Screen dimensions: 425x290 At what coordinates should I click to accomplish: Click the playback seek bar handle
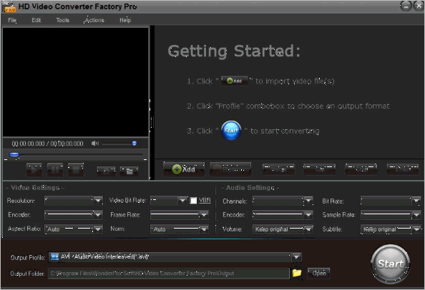(x=14, y=155)
